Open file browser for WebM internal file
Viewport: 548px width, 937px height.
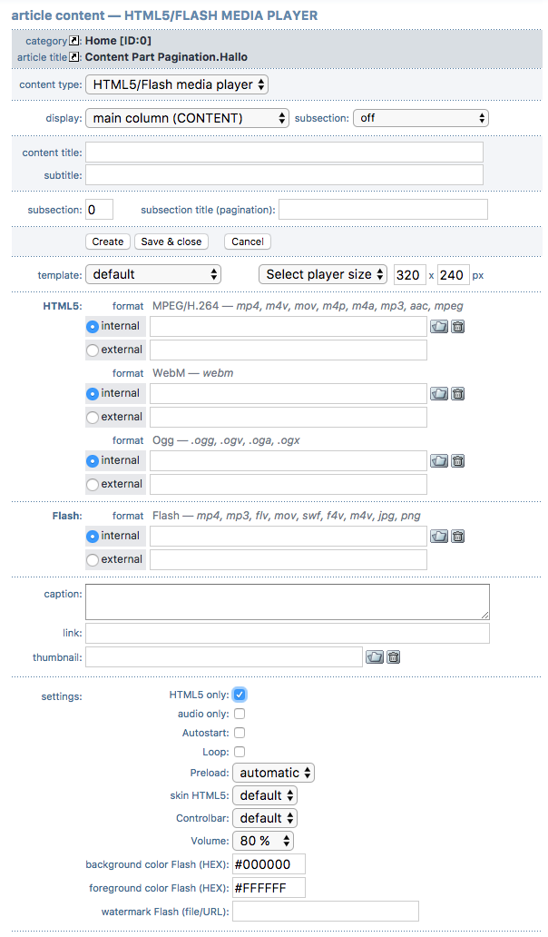[439, 394]
